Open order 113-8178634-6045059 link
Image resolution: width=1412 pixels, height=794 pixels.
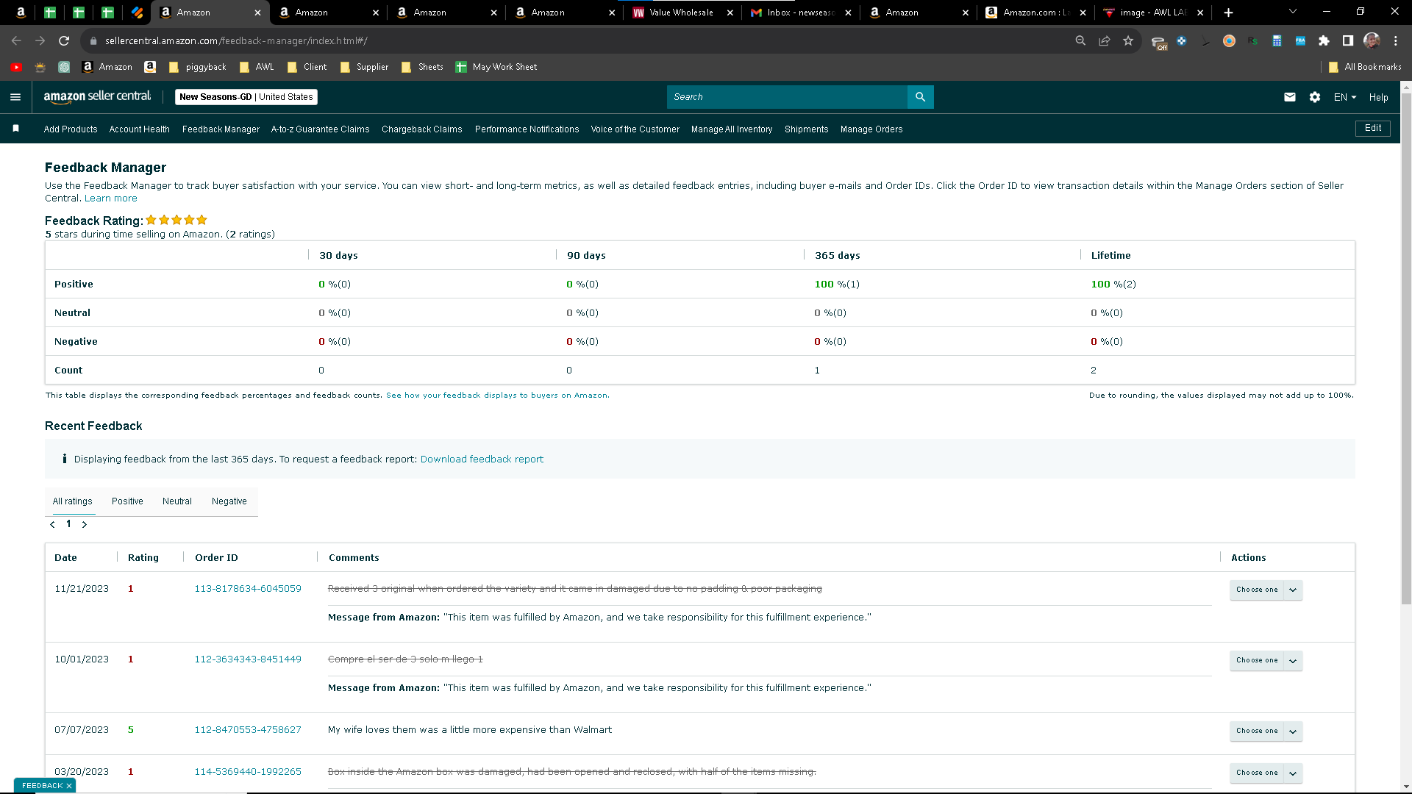point(248,589)
